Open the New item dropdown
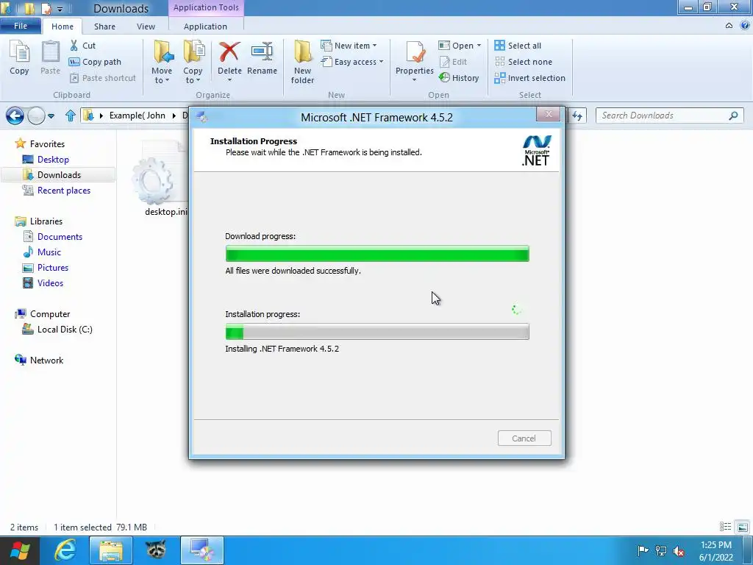This screenshot has width=753, height=565. [349, 46]
